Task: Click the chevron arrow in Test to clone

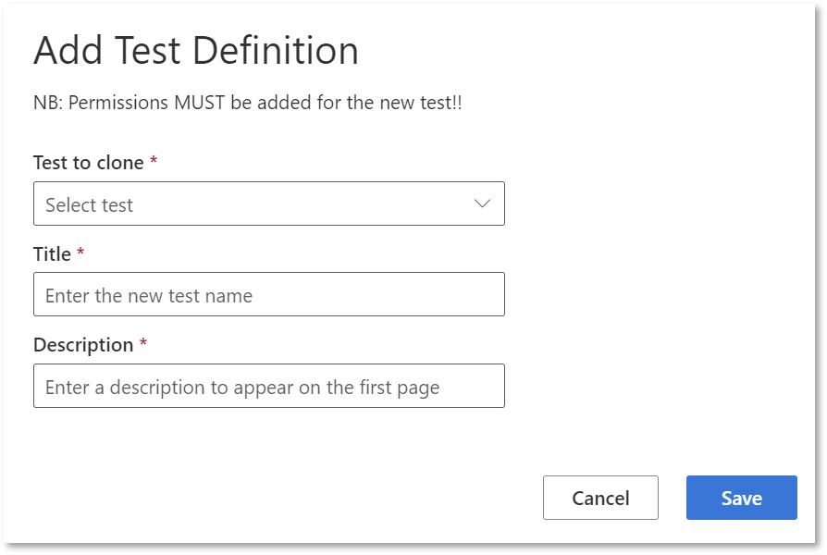Action: coord(482,203)
